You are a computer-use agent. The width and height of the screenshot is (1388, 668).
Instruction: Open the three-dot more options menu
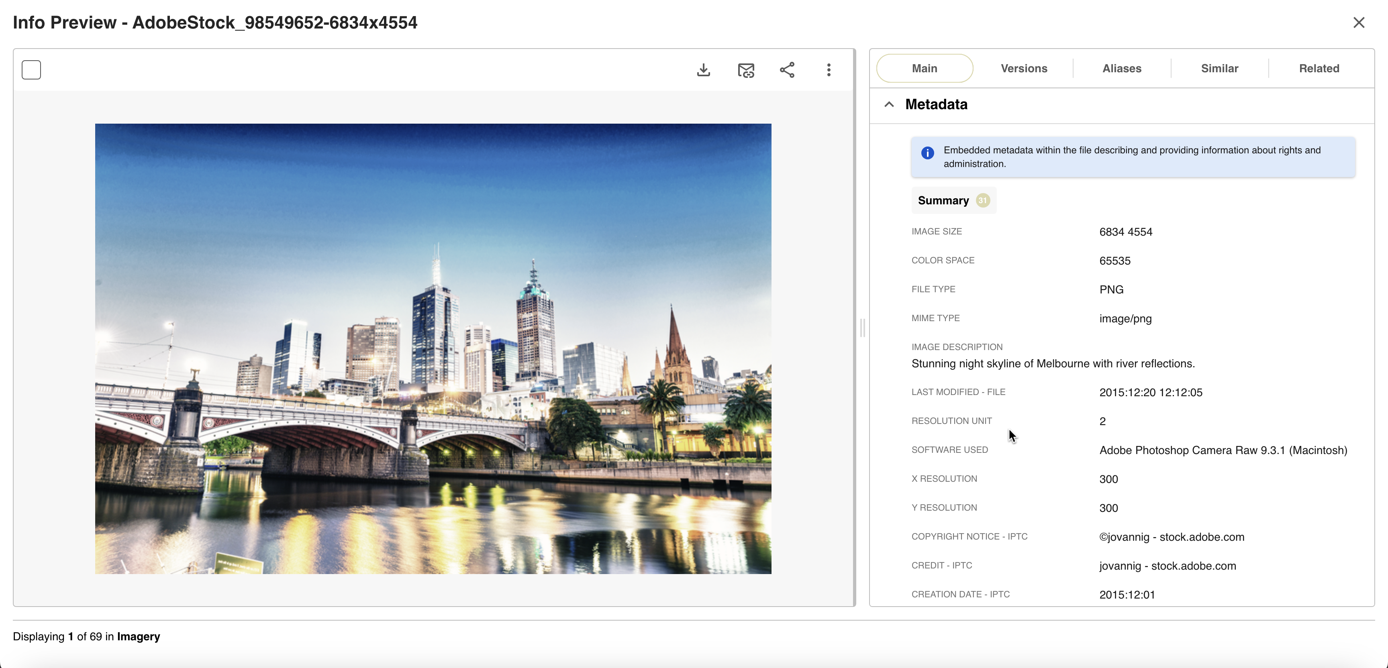(x=829, y=70)
